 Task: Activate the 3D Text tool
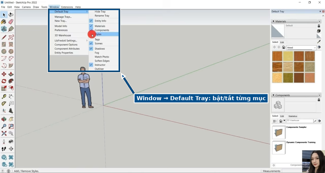pyautogui.click(x=11, y=111)
